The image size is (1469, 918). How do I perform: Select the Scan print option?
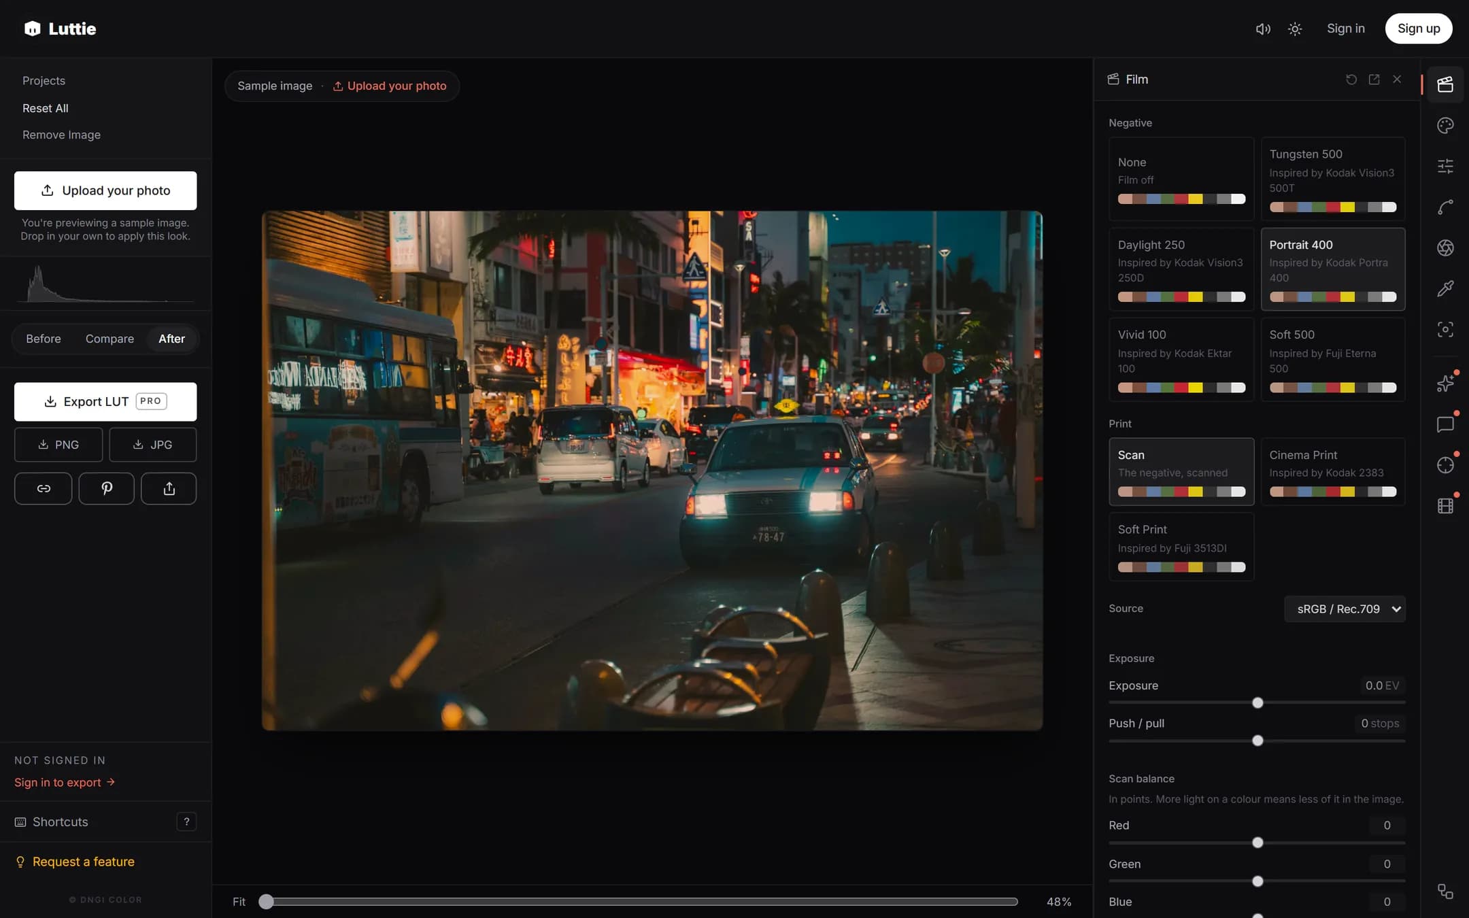1181,471
